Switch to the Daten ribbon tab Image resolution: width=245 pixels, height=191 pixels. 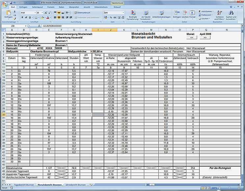point(61,7)
